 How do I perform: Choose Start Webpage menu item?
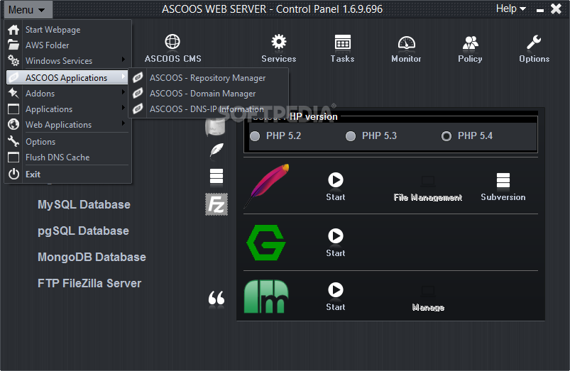click(x=67, y=30)
